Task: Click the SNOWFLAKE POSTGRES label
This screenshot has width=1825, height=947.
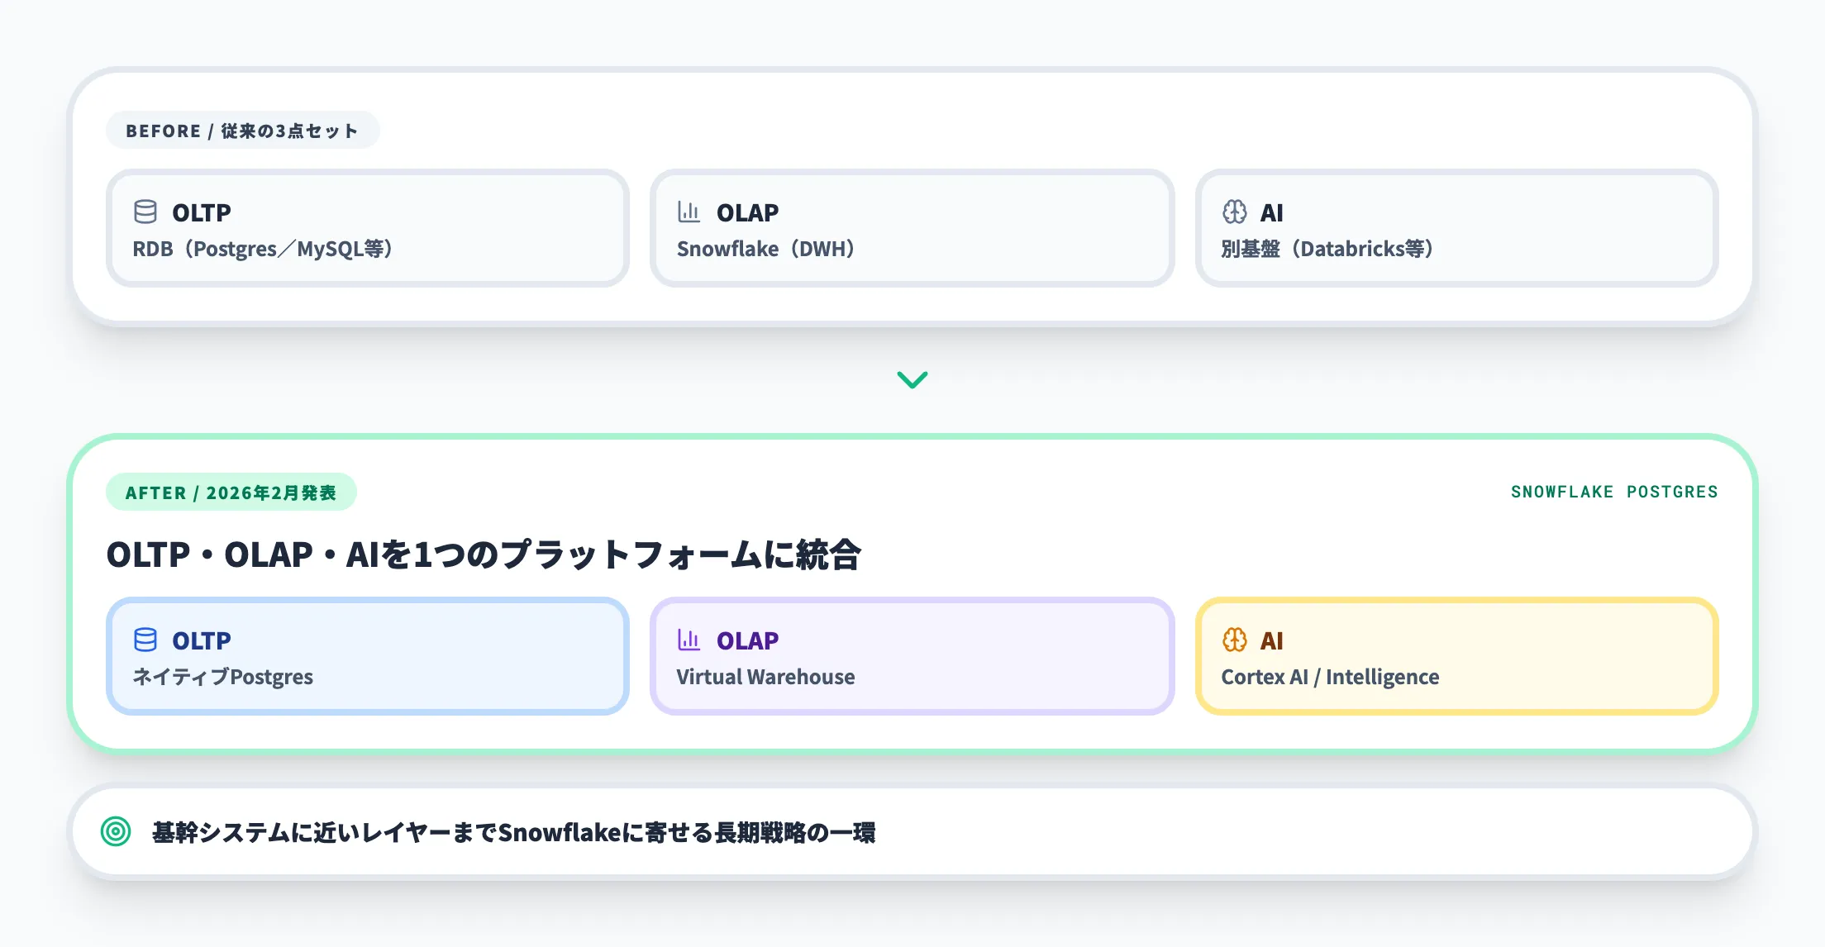Action: pos(1614,492)
